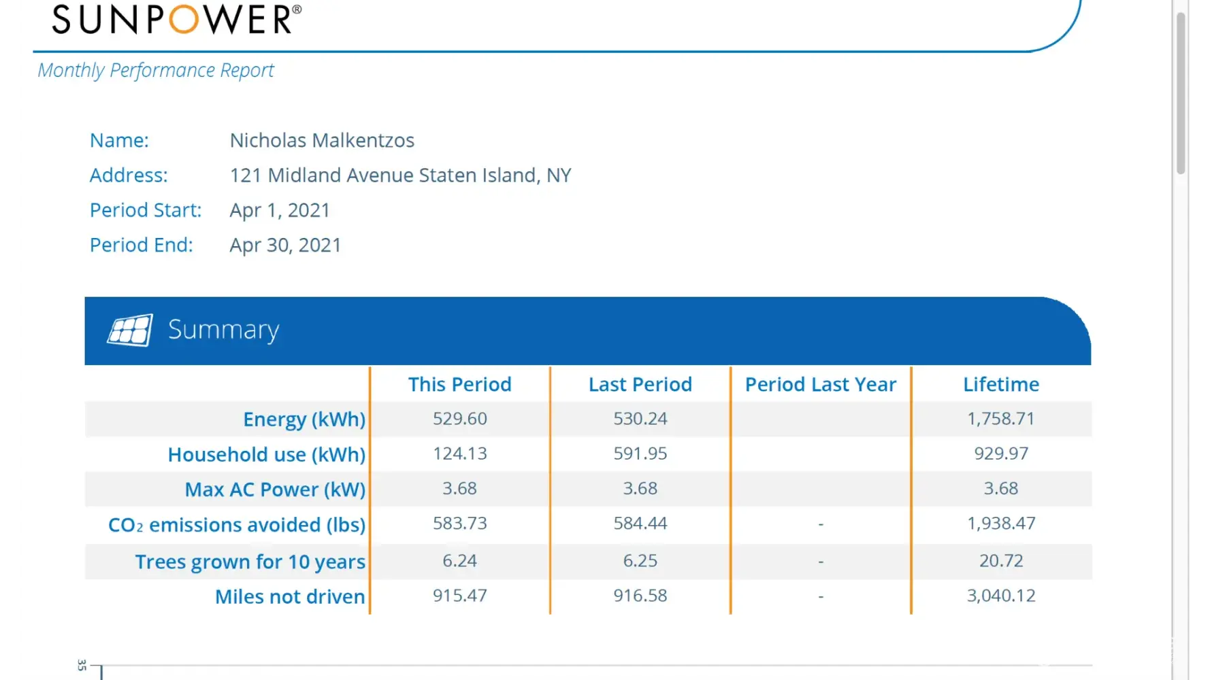Select the "Last Period" column header
Image resolution: width=1210 pixels, height=680 pixels.
[640, 385]
